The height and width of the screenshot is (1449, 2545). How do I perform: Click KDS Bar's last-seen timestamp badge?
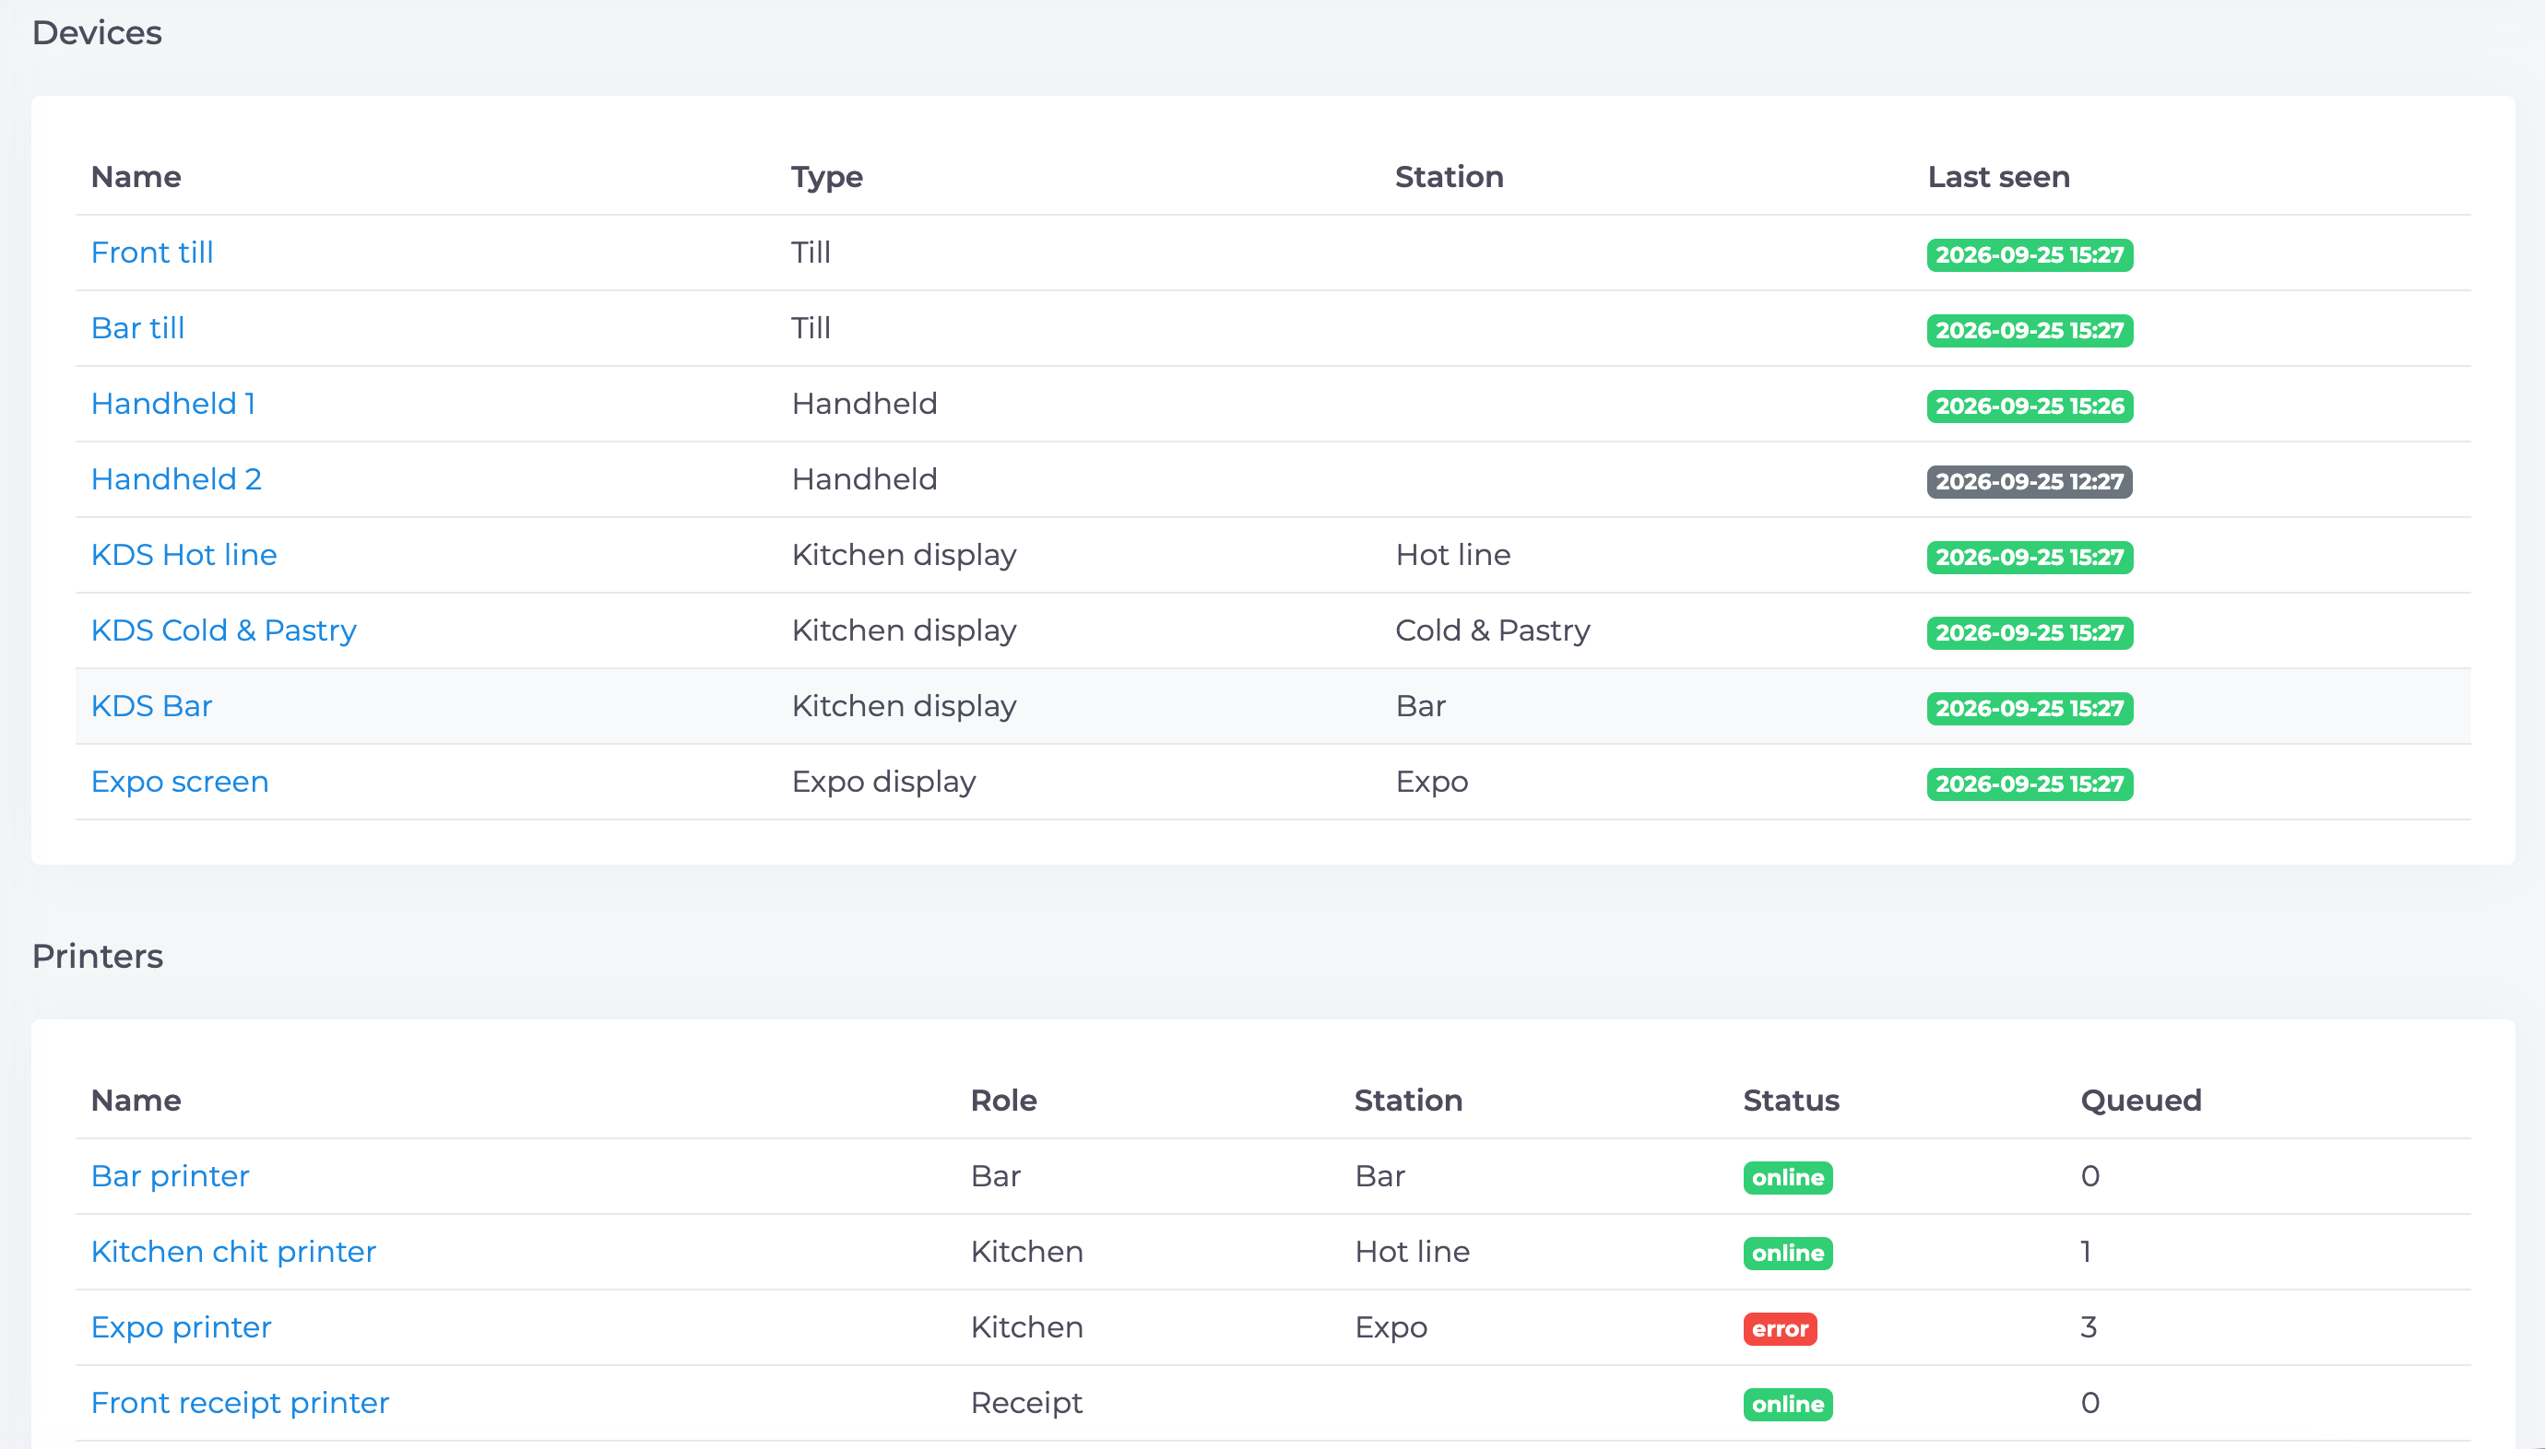click(2030, 709)
